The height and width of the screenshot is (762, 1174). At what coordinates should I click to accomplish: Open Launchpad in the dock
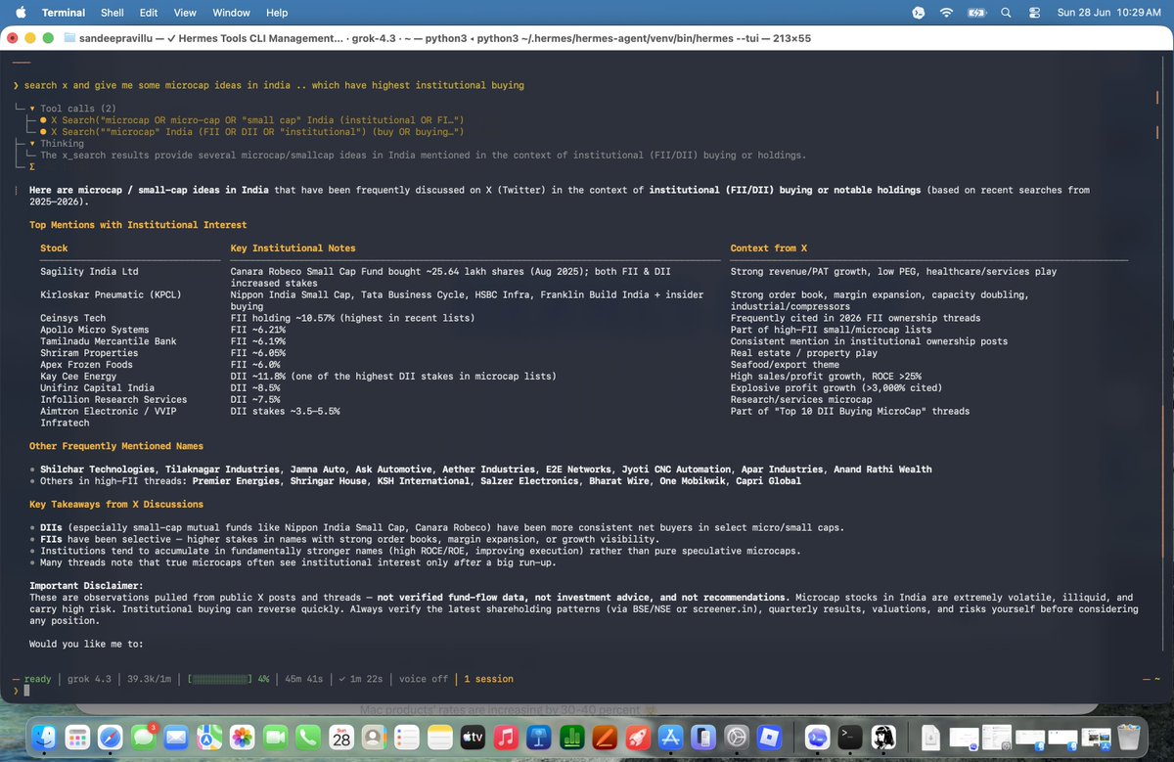click(79, 737)
